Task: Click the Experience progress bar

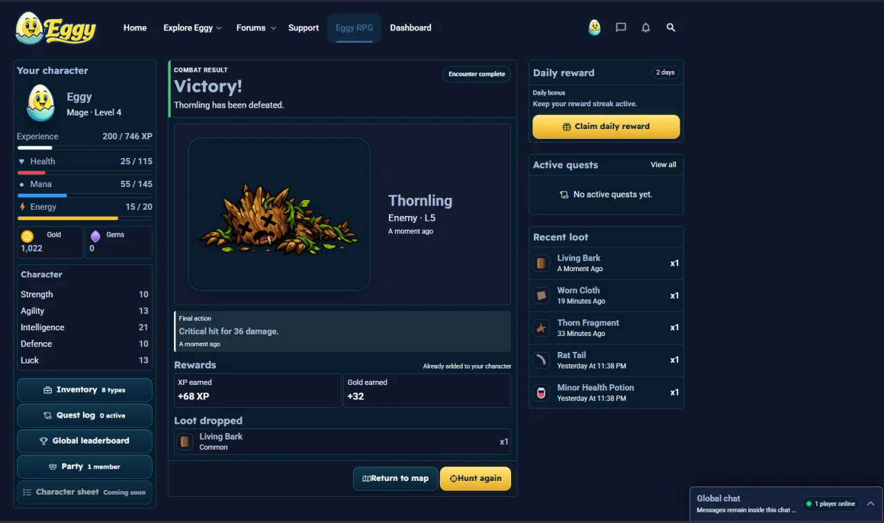Action: [84, 148]
